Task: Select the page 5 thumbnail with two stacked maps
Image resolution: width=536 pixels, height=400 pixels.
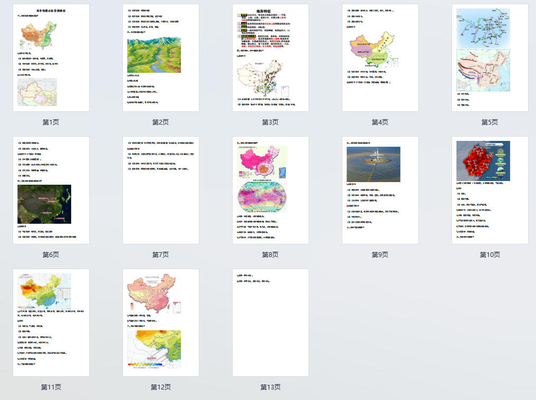Action: click(490, 58)
